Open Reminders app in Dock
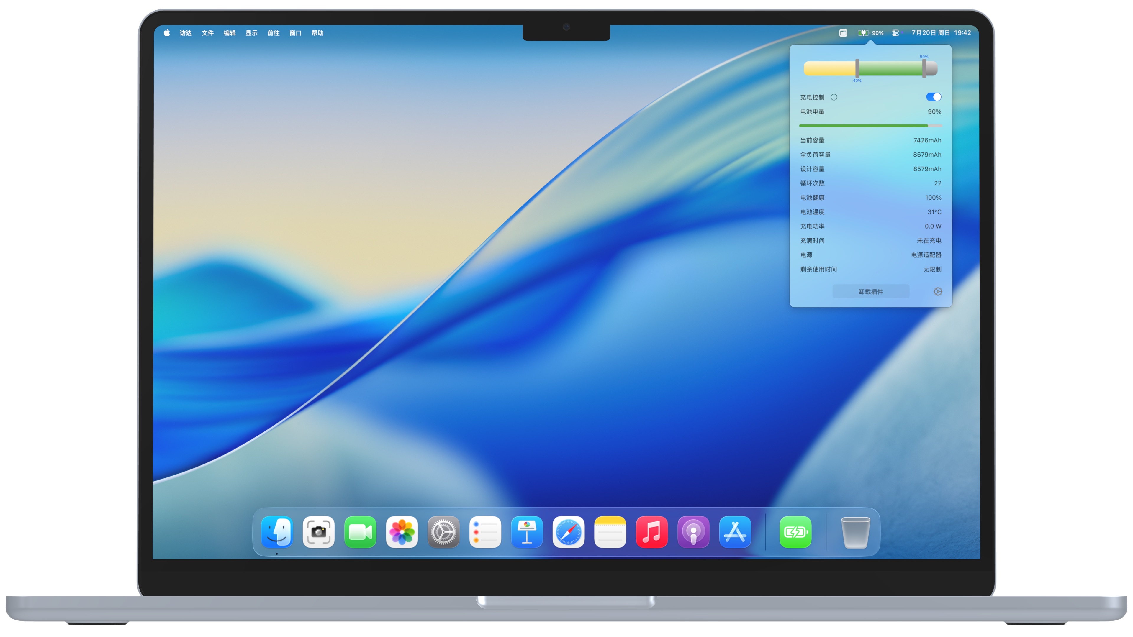The width and height of the screenshot is (1133, 637). 485,532
